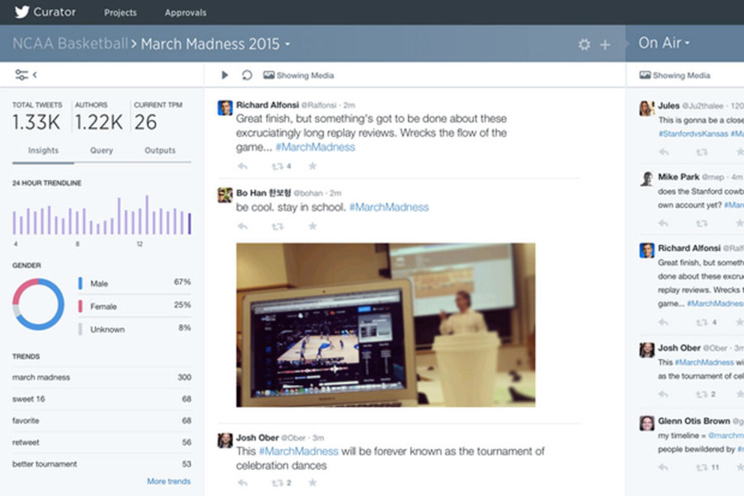Click the gender donut chart
744x496 pixels.
click(38, 304)
